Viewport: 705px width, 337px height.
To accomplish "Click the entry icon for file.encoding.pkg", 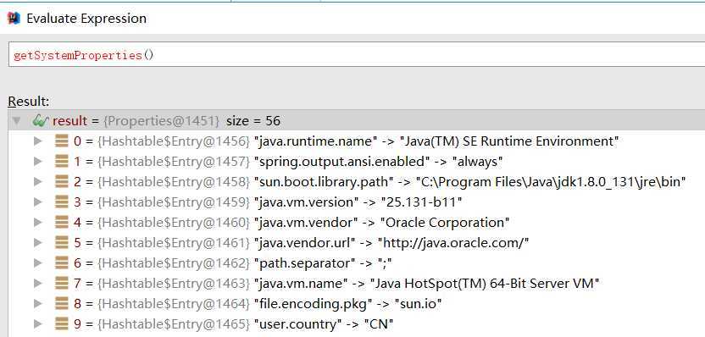I will tap(62, 304).
